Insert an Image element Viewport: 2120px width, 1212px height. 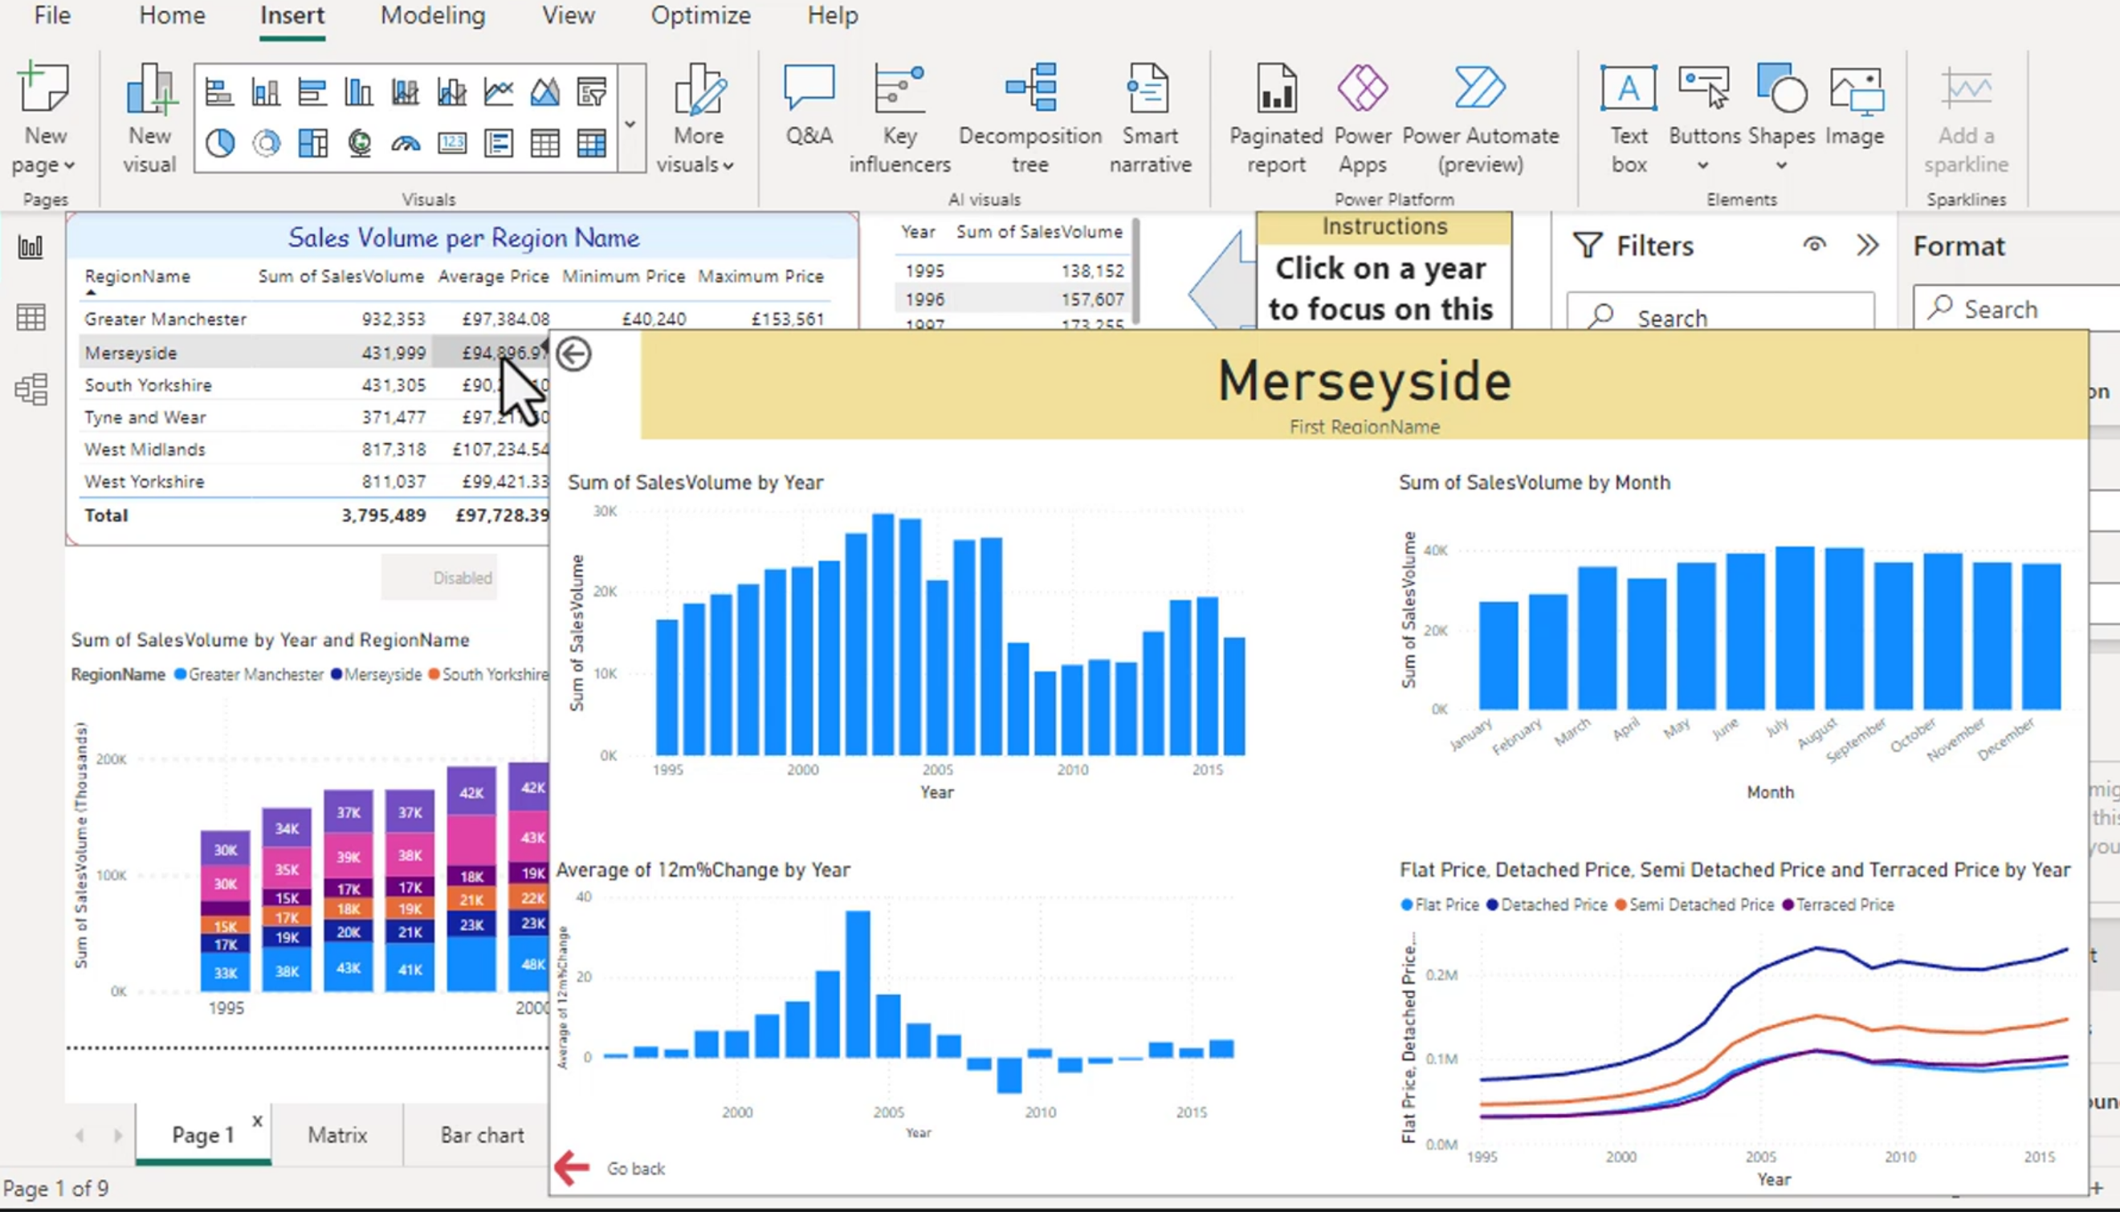[x=1855, y=104]
